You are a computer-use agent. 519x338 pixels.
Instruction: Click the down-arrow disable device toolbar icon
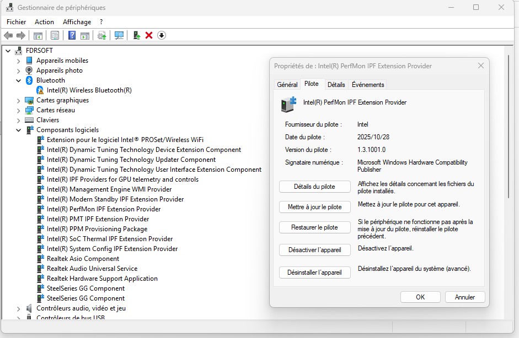162,35
